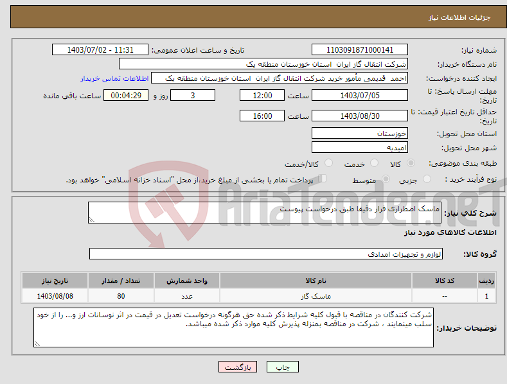This screenshot has width=507, height=384.
Task: Click the شماره نیاز field 1103091871000141
Action: coord(360,50)
